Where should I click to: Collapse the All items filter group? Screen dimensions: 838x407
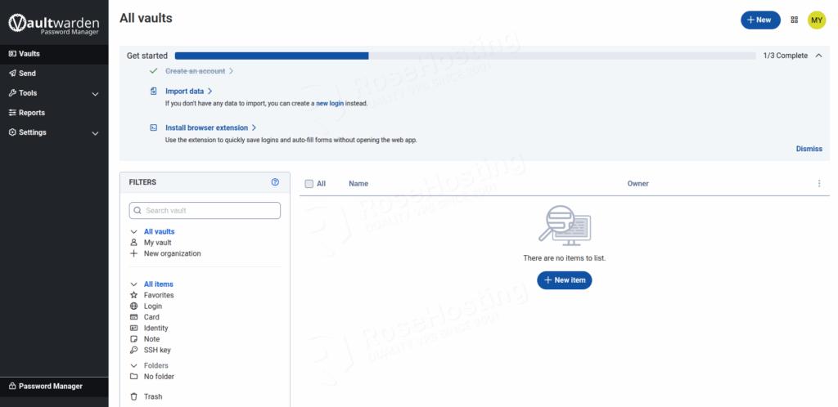tap(133, 284)
